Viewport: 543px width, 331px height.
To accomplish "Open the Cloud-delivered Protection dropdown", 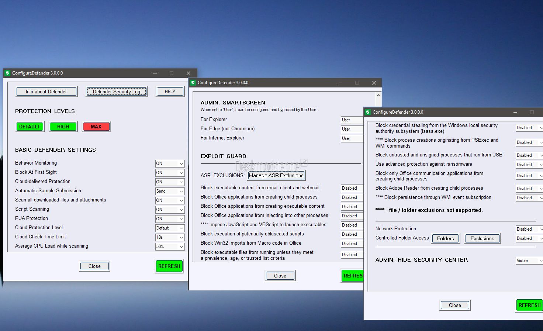I will pyautogui.click(x=170, y=182).
